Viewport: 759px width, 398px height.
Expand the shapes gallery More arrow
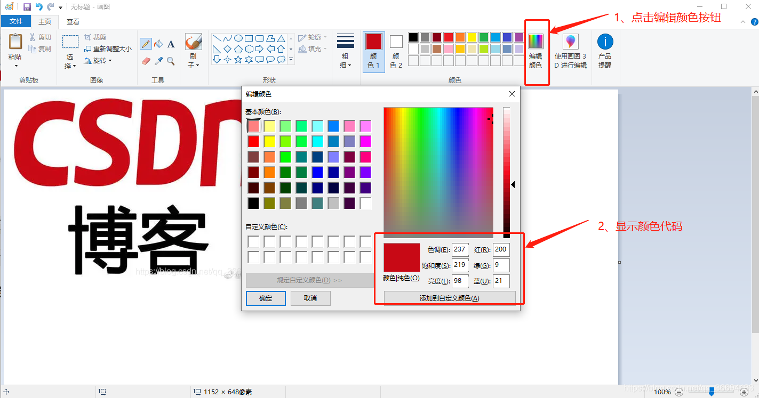291,60
